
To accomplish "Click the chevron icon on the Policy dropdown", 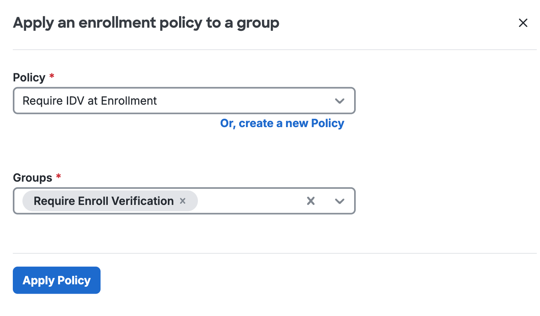I will coord(340,101).
